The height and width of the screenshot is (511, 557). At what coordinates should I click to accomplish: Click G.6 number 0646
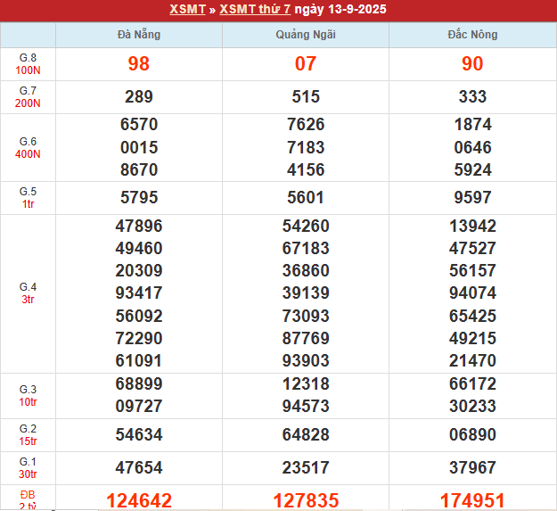tap(472, 147)
